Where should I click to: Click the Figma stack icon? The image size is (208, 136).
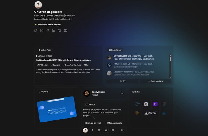164,104
